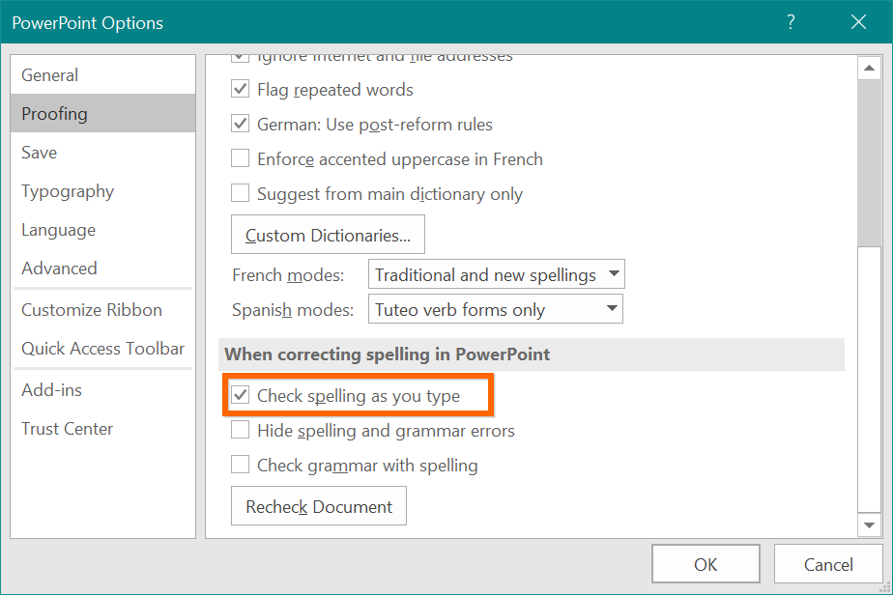Select the General category
This screenshot has height=595, width=893.
click(x=50, y=75)
